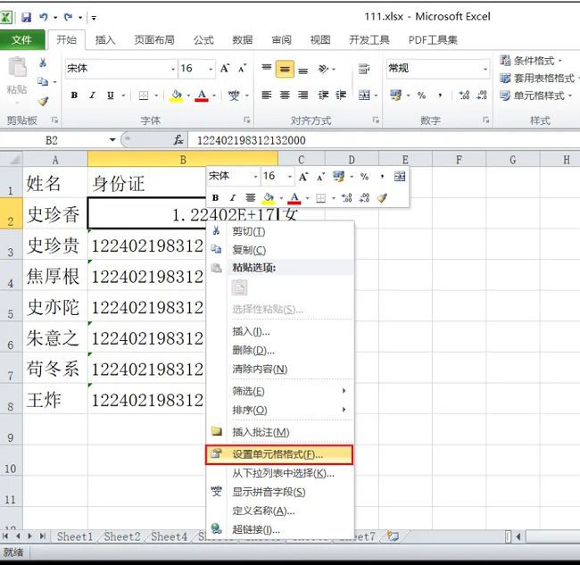Select 设置单元格格式 in context menu
The width and height of the screenshot is (580, 565).
pos(278,454)
